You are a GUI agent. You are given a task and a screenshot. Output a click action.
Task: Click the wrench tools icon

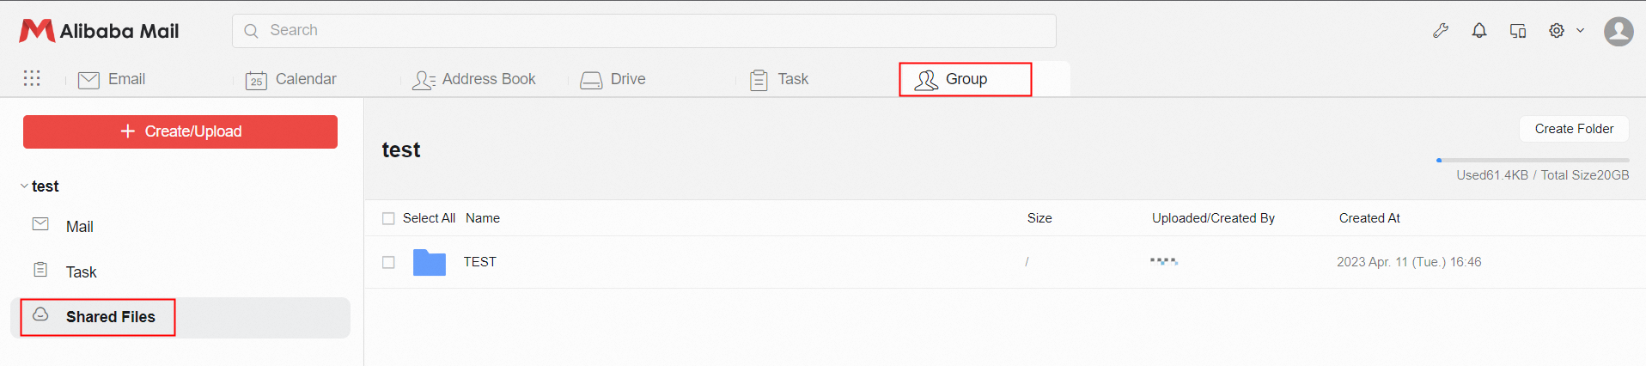point(1441,31)
